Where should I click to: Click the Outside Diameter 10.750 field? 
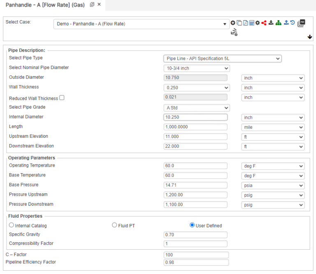pos(195,78)
